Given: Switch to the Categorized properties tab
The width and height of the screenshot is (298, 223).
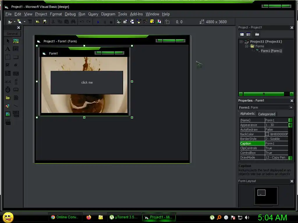Looking at the screenshot, I should pyautogui.click(x=267, y=114).
